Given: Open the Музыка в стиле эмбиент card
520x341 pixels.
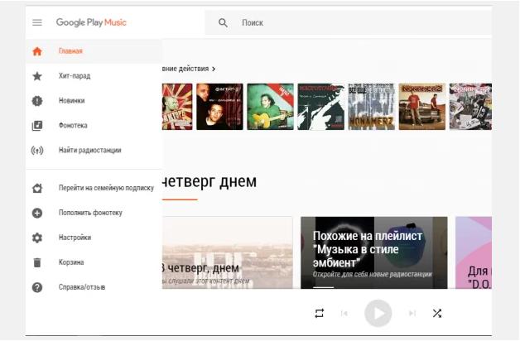Looking at the screenshot, I should click(373, 252).
